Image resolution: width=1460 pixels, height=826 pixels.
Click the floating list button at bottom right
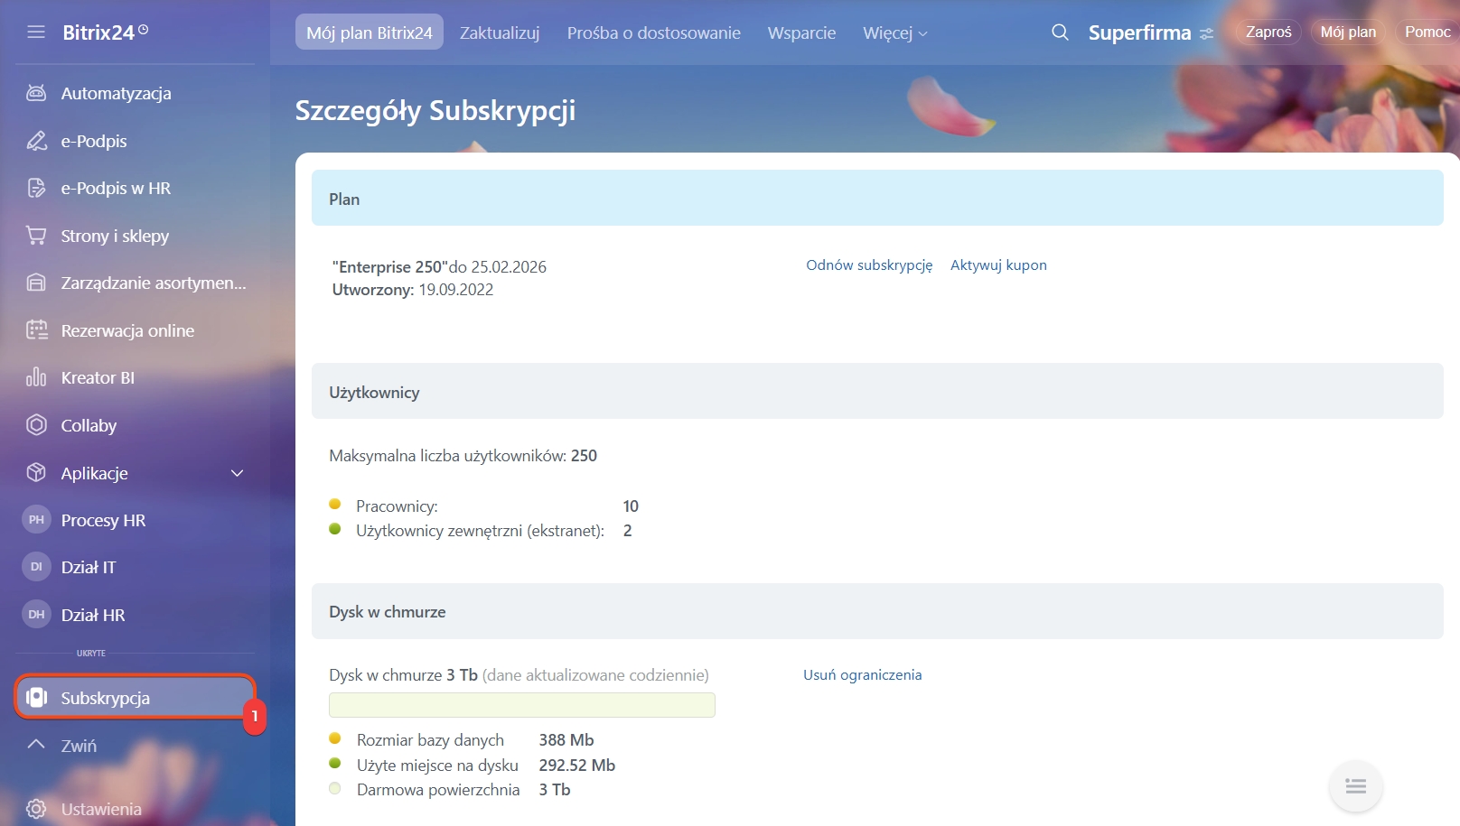pyautogui.click(x=1355, y=786)
